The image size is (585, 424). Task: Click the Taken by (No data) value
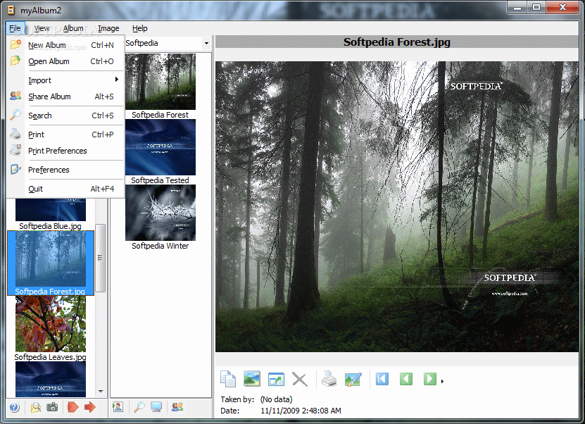tap(276, 399)
